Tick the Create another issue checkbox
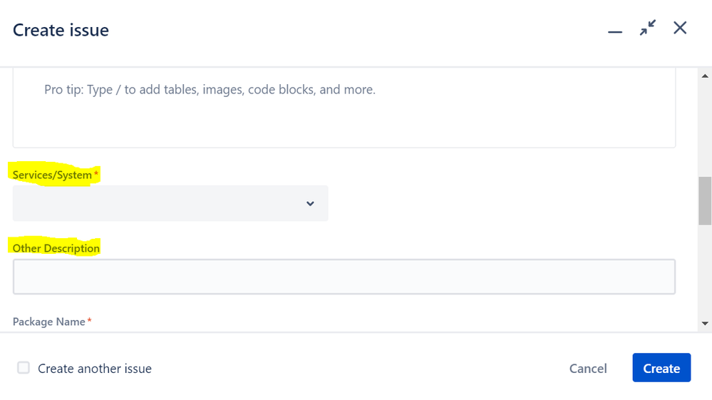 tap(23, 368)
